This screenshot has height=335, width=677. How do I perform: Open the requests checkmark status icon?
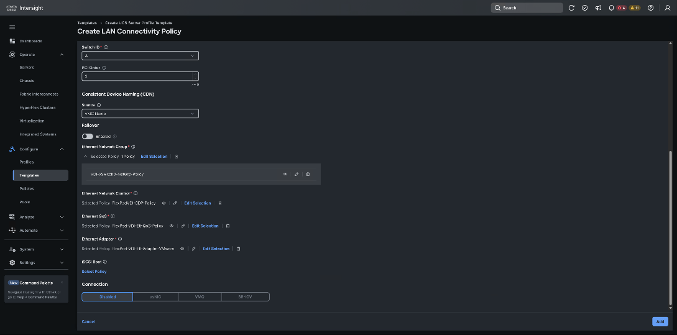(584, 8)
